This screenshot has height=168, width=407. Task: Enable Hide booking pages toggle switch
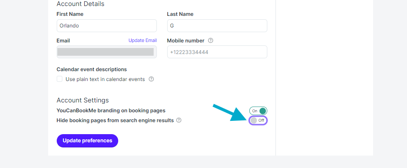click(x=258, y=120)
